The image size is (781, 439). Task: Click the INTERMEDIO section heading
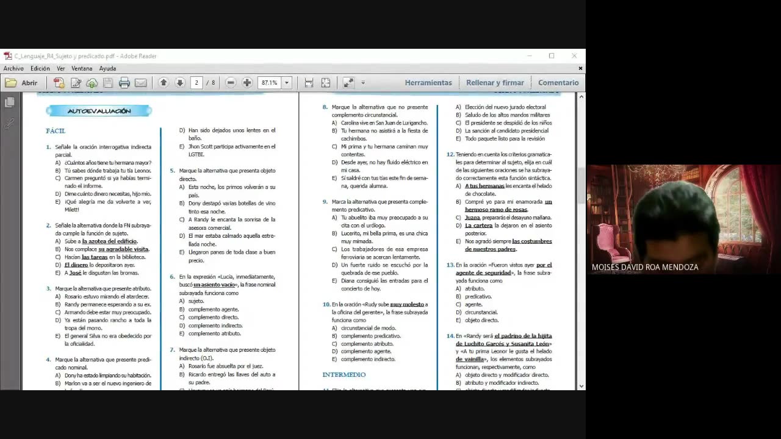[344, 375]
